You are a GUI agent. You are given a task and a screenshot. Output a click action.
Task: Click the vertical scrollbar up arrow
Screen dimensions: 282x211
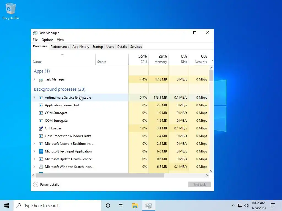coord(211,68)
